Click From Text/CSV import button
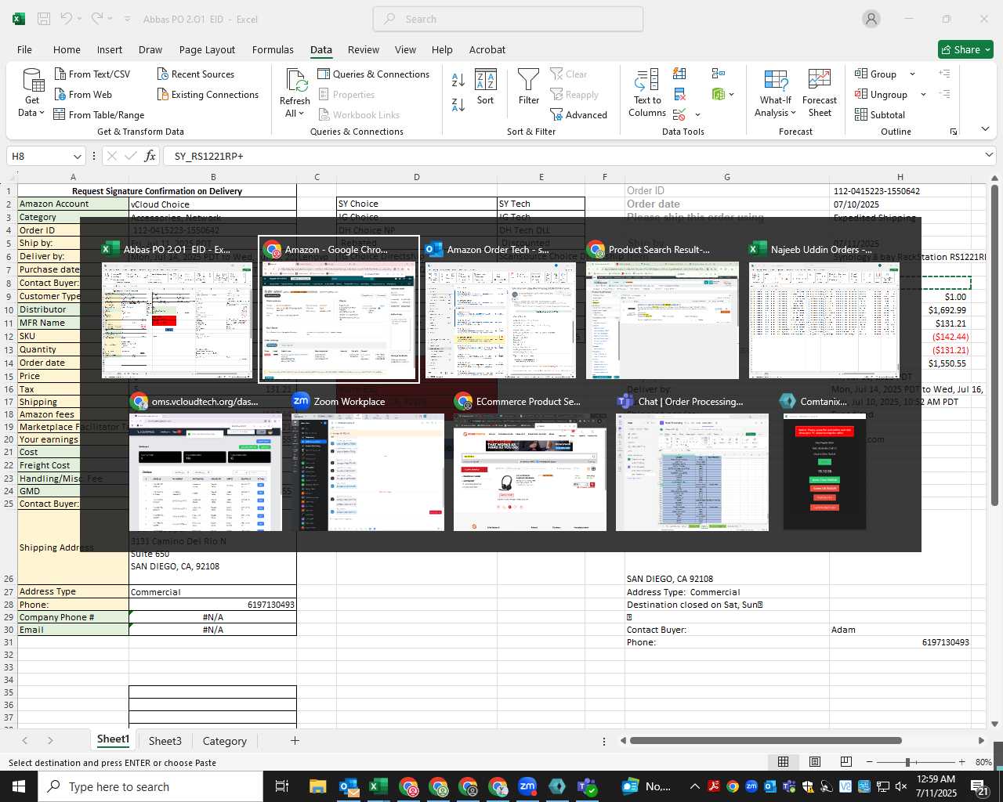Viewport: 1003px width, 802px height. tap(92, 74)
